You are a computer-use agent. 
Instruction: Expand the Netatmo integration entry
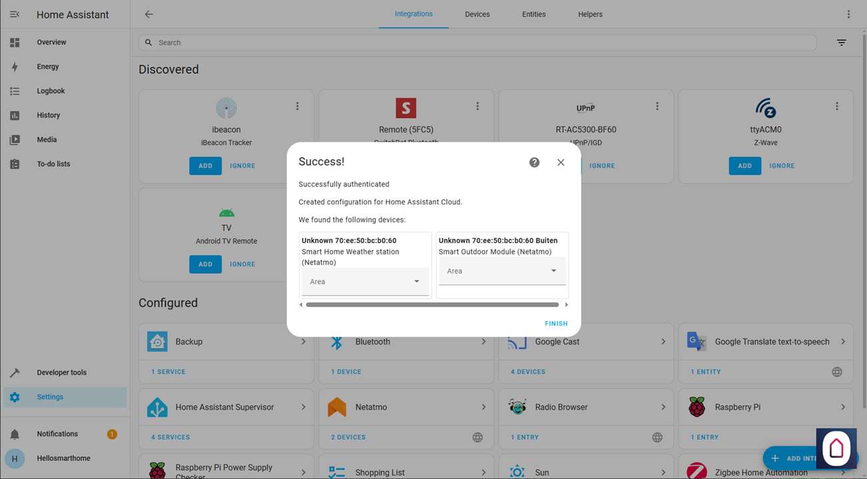click(x=484, y=407)
